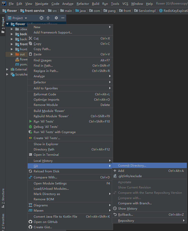
Task: Expand Scratches node in the tree
Action: coord(7,74)
